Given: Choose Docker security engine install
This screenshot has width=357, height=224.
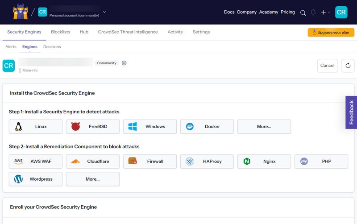Looking at the screenshot, I should [x=207, y=126].
